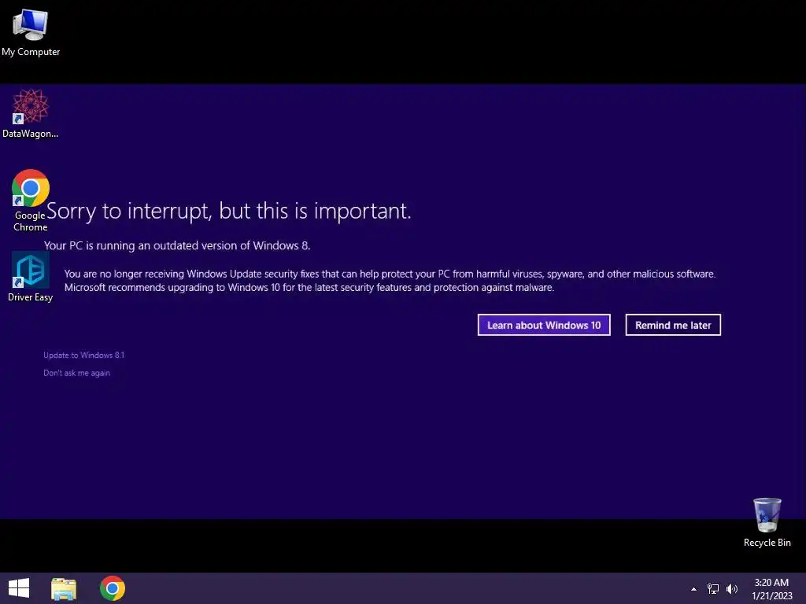
Task: Click the Remind me later button
Action: 673,325
